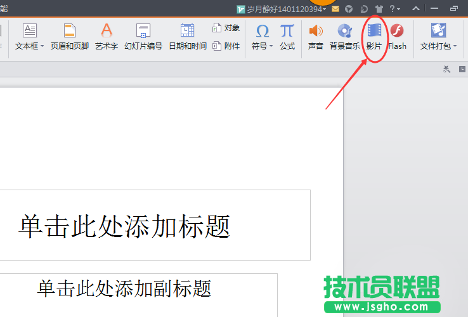Click the subtitle placeholder 单击此处添加副标题

coord(139,295)
